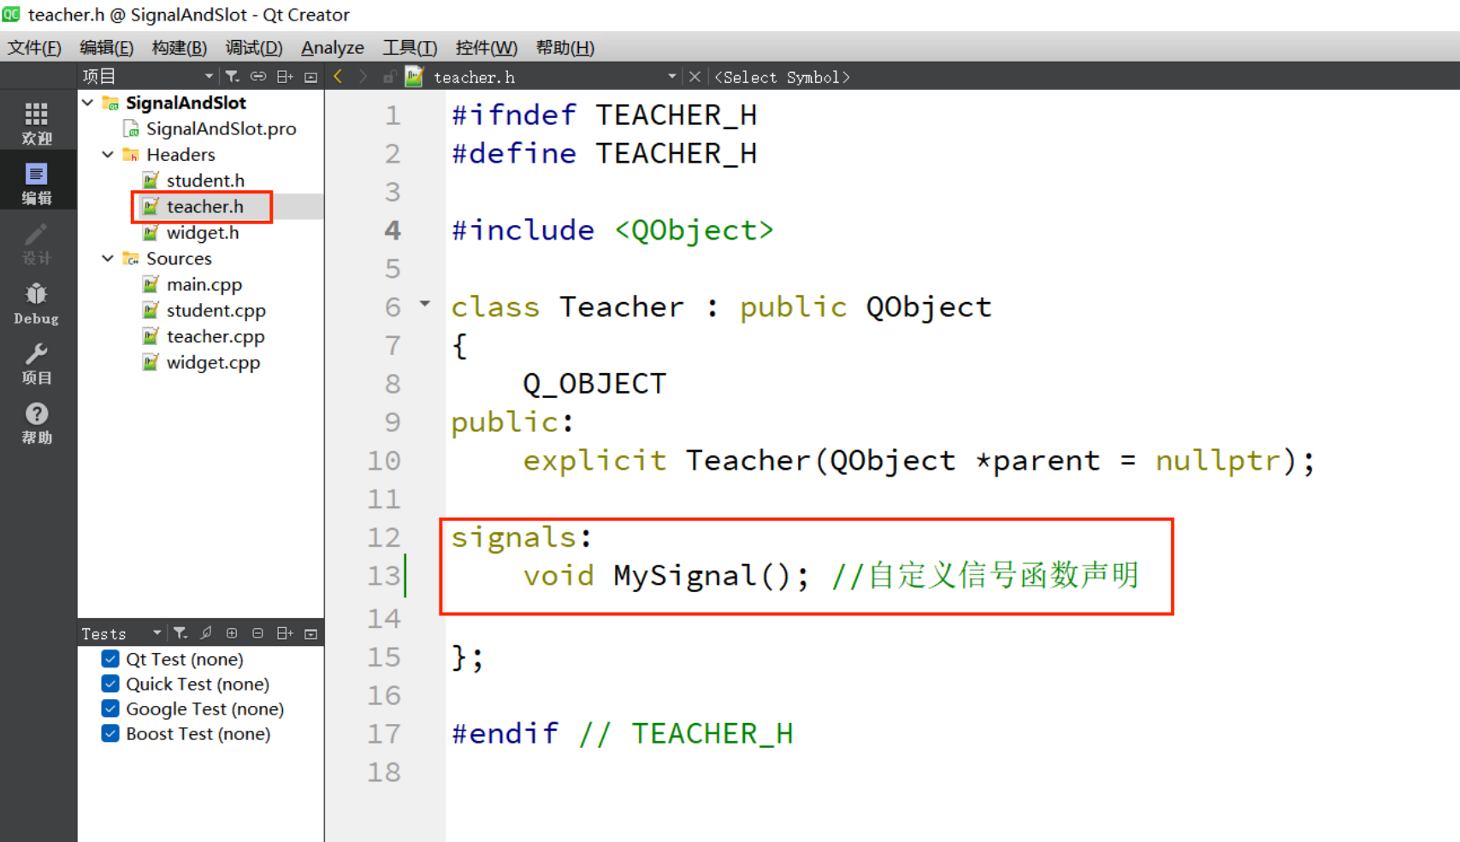Click the file lock icon in editor toolbar
This screenshot has height=842, width=1460.
click(388, 77)
